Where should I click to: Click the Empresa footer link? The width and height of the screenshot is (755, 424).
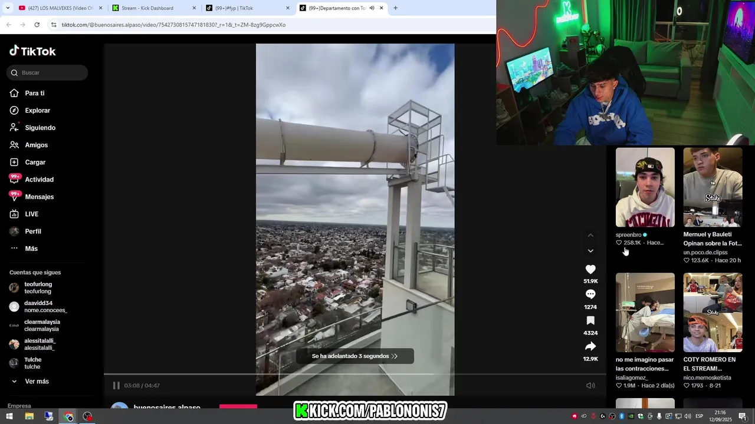(19, 406)
